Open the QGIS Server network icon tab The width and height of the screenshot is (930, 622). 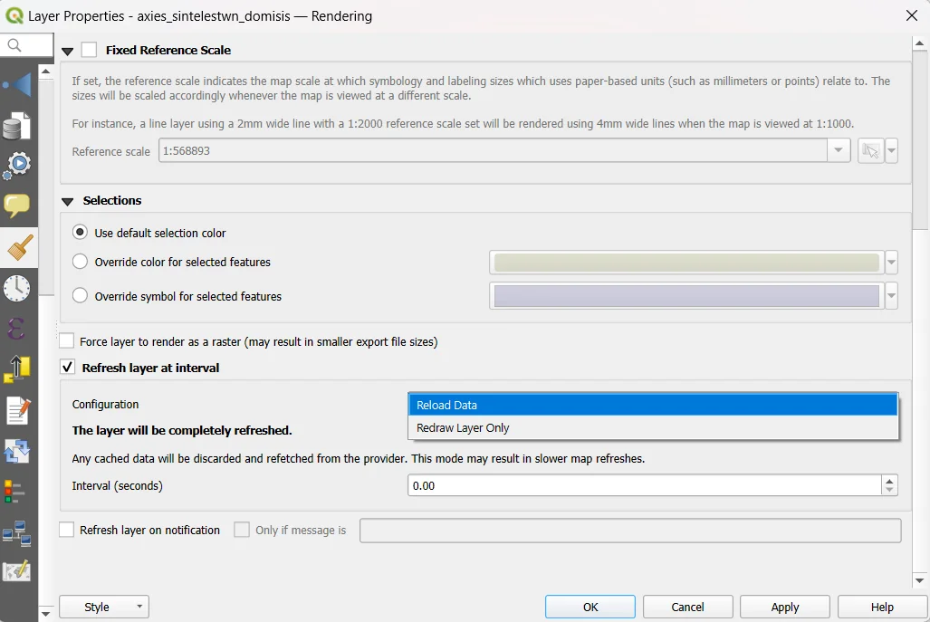click(x=17, y=534)
